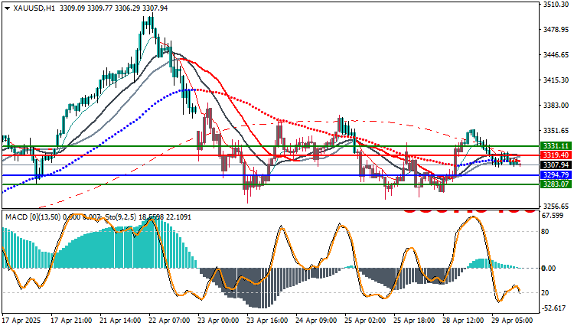Image resolution: width=574 pixels, height=329 pixels.
Task: Click the 0.00 level on the oscillator scale
Action: (x=549, y=269)
